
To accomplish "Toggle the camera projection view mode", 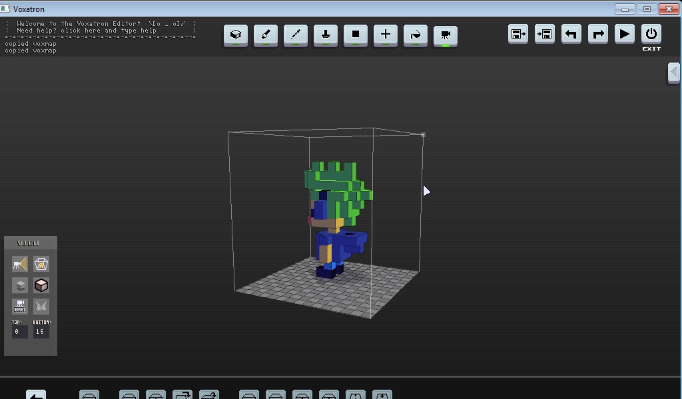I will click(19, 264).
